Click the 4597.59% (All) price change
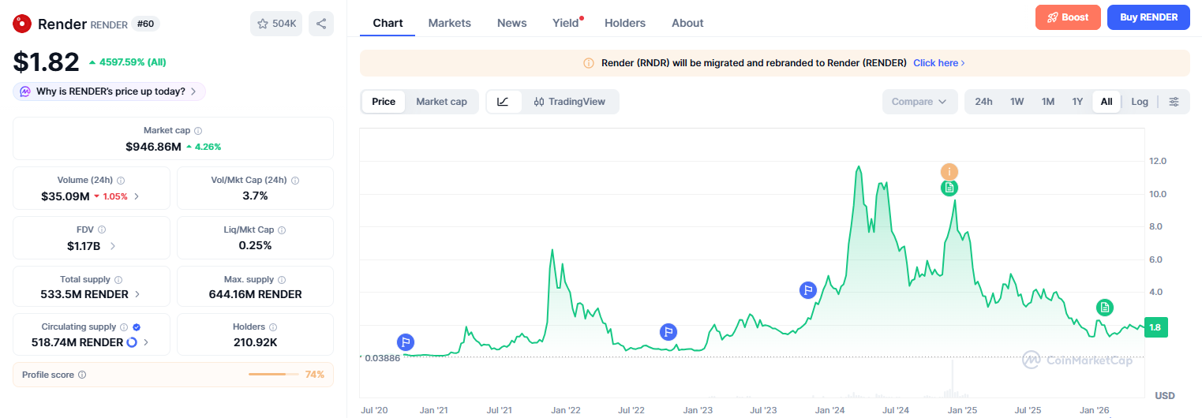The image size is (1202, 418). pos(127,62)
